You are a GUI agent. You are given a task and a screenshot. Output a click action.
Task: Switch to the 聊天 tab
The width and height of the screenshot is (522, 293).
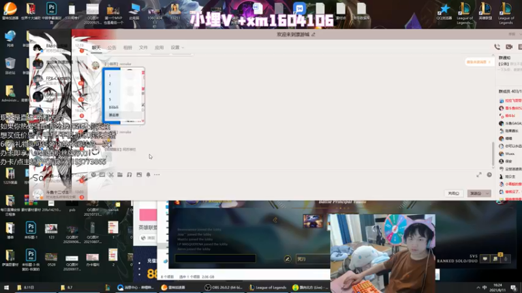[96, 48]
